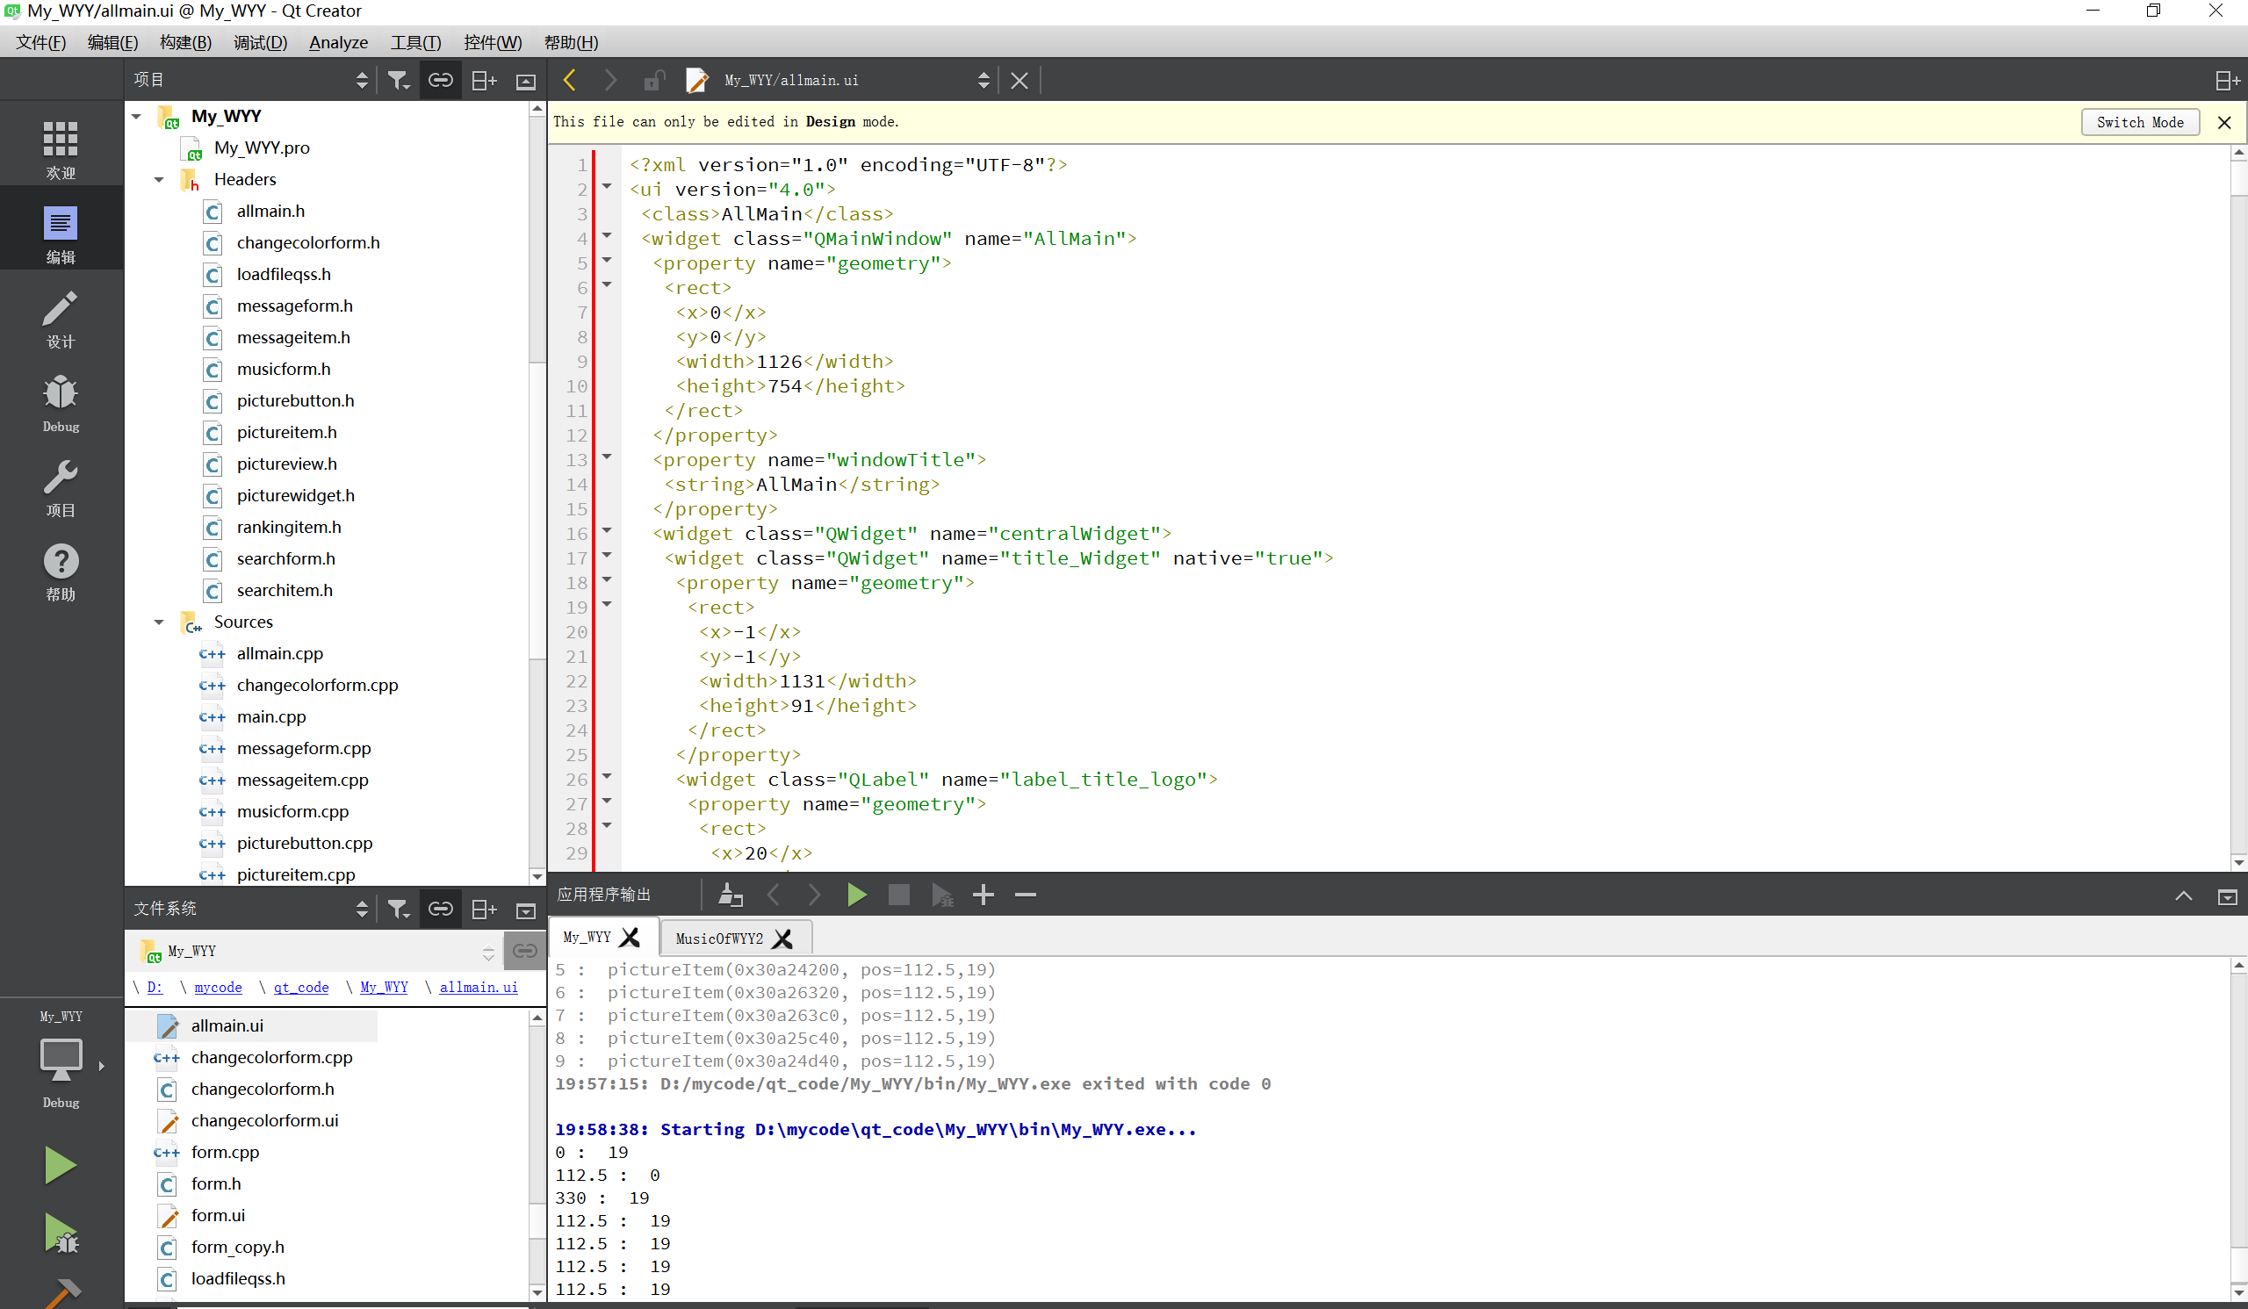Close the application output pane
The width and height of the screenshot is (2248, 1309).
coord(2227,897)
